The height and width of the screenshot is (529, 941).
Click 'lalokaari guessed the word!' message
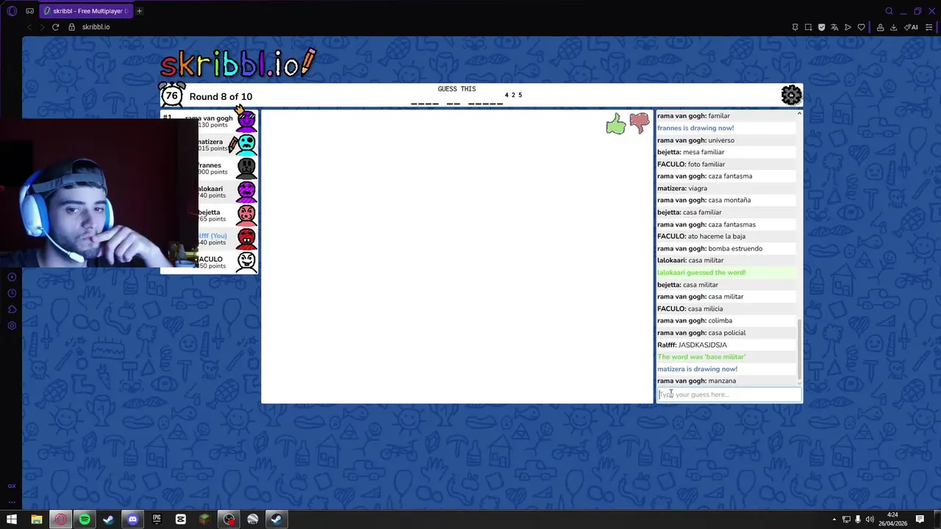[701, 273]
